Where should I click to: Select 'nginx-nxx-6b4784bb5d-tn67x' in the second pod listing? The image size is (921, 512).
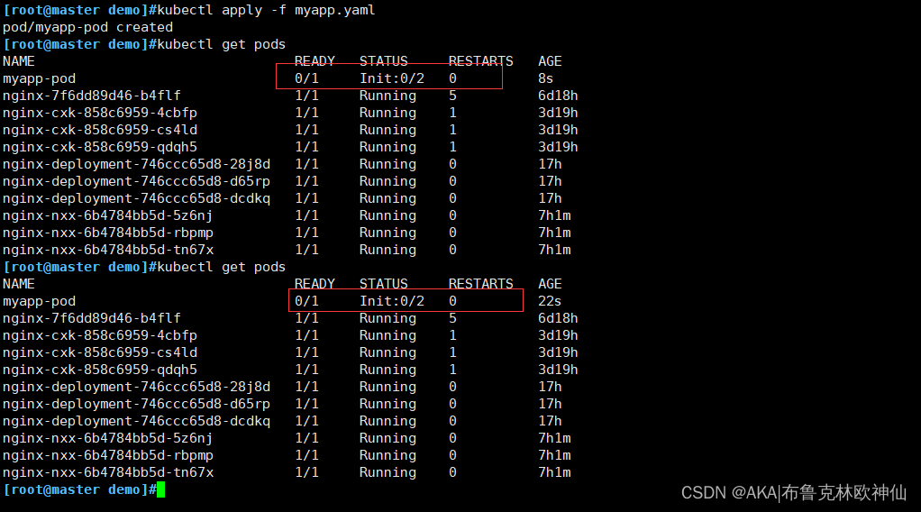[108, 472]
